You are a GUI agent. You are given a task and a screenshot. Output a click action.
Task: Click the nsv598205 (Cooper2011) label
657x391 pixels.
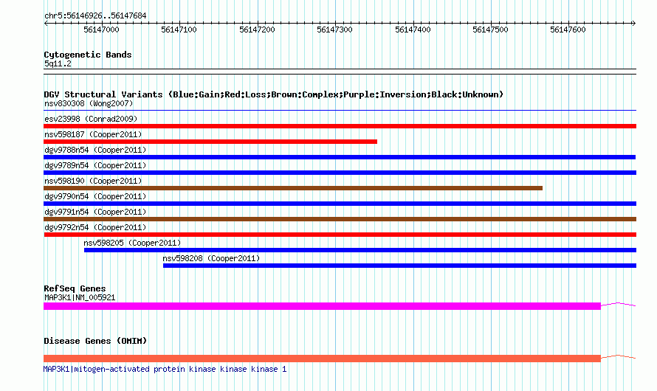pyautogui.click(x=132, y=243)
